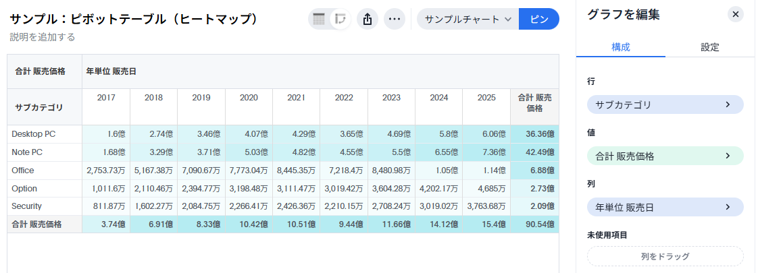Click the 2017 year column header
Image resolution: width=758 pixels, height=273 pixels.
click(106, 98)
